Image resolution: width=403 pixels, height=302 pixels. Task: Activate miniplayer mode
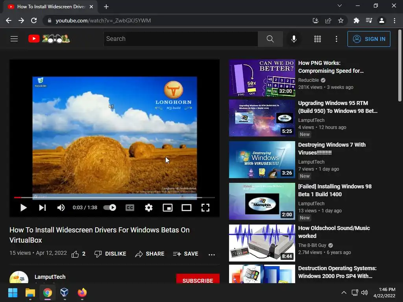[x=168, y=208]
